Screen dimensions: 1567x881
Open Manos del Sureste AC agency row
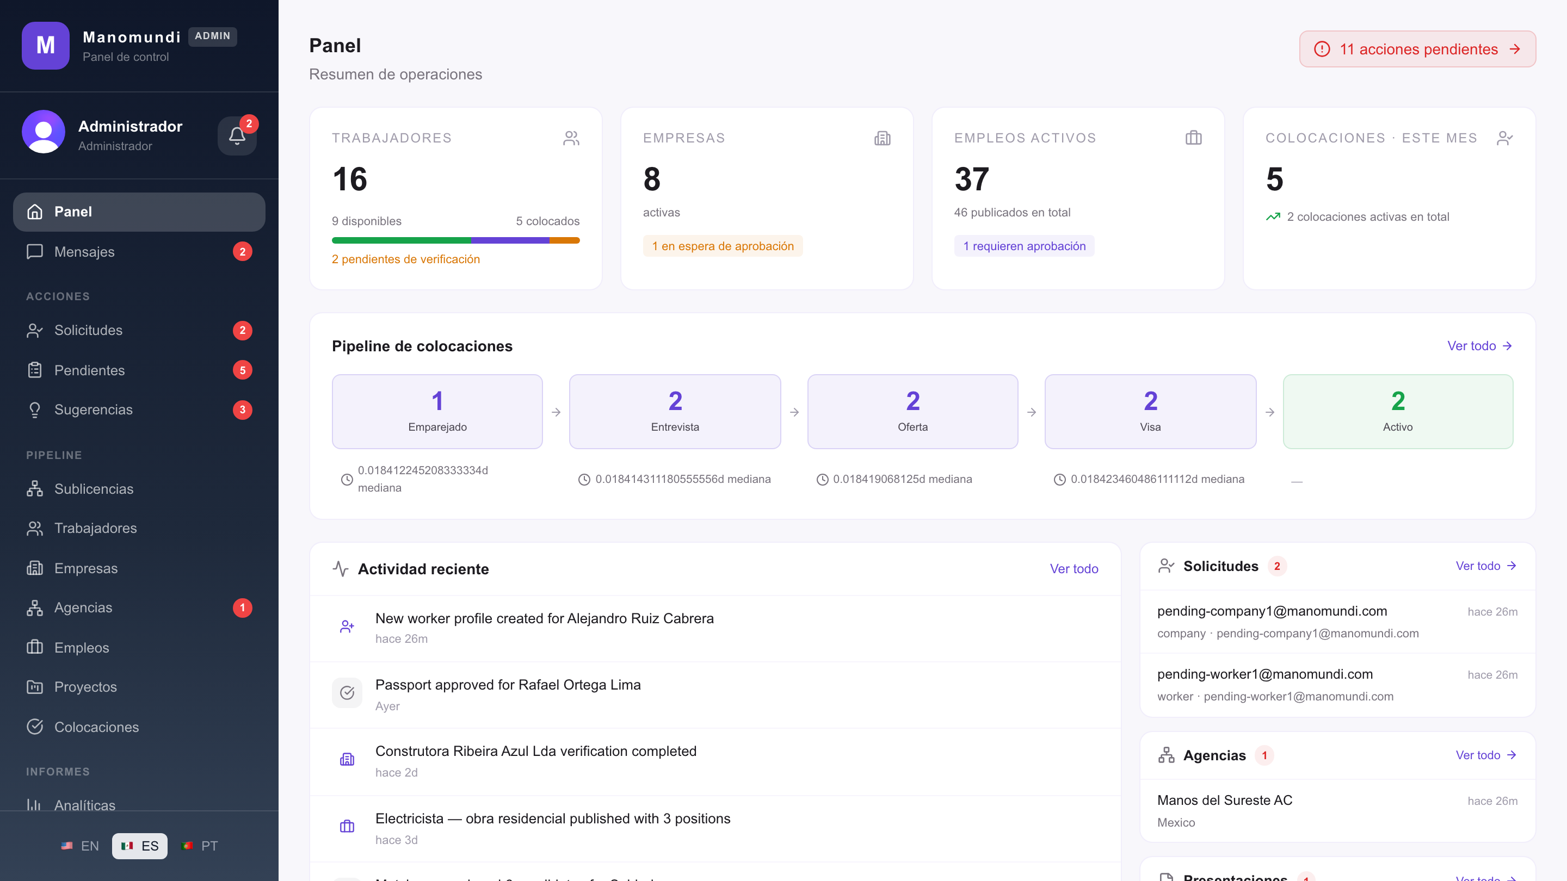tap(1338, 810)
